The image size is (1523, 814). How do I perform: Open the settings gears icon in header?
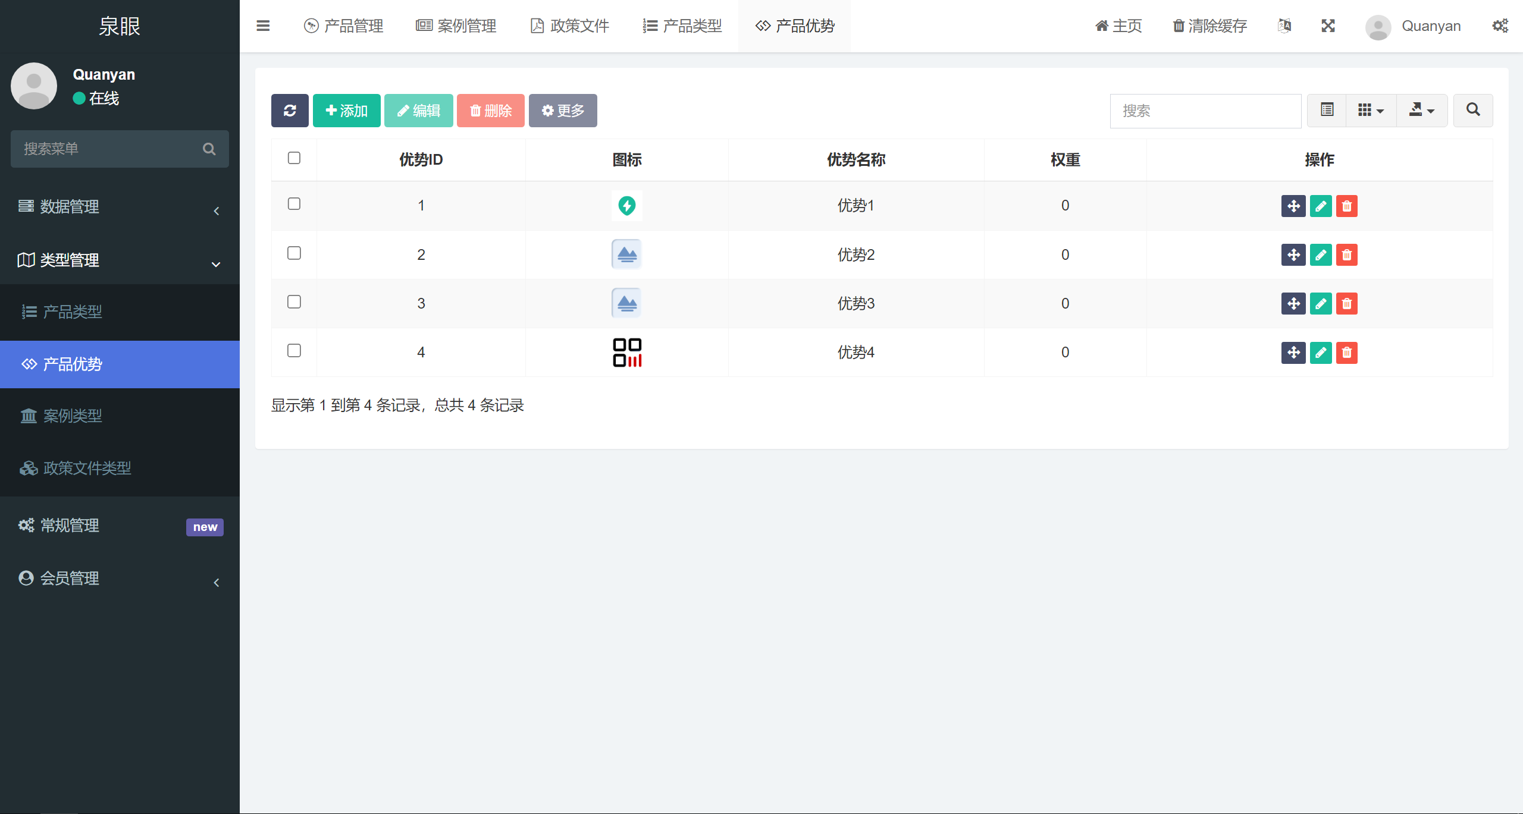(x=1500, y=26)
